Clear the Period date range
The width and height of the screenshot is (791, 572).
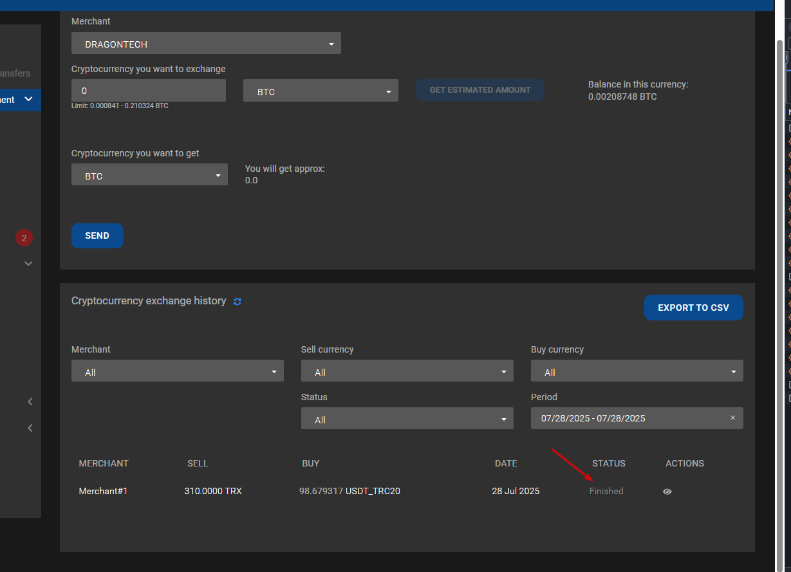point(732,418)
